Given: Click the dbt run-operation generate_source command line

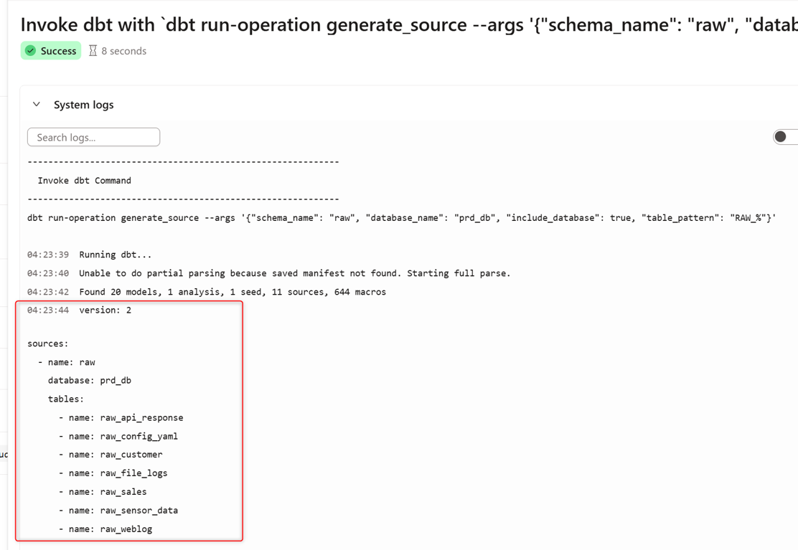Looking at the screenshot, I should 402,218.
